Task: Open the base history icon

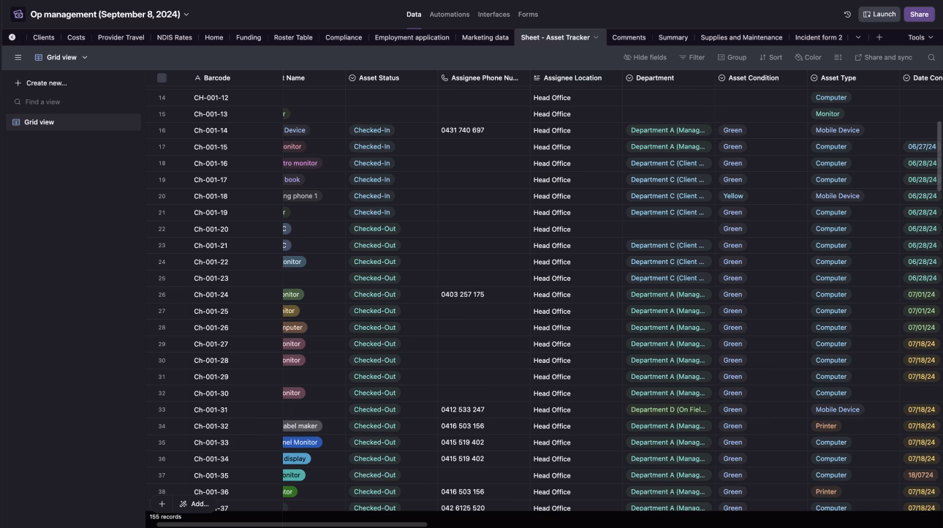Action: pyautogui.click(x=847, y=14)
